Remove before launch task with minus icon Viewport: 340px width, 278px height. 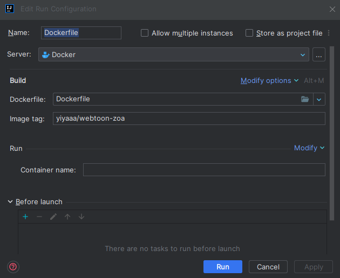(39, 217)
